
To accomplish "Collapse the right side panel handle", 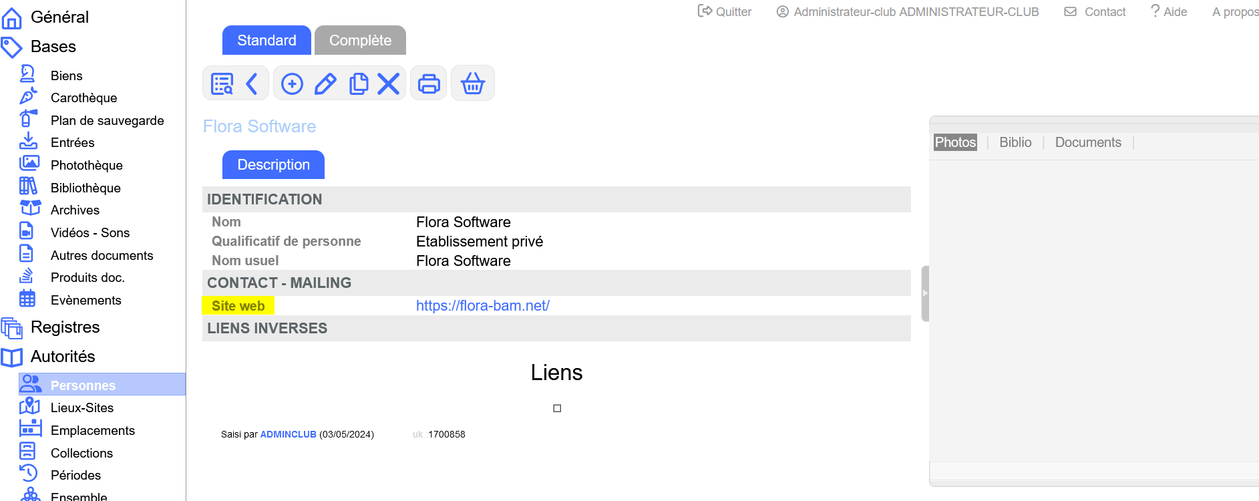I will pos(925,293).
